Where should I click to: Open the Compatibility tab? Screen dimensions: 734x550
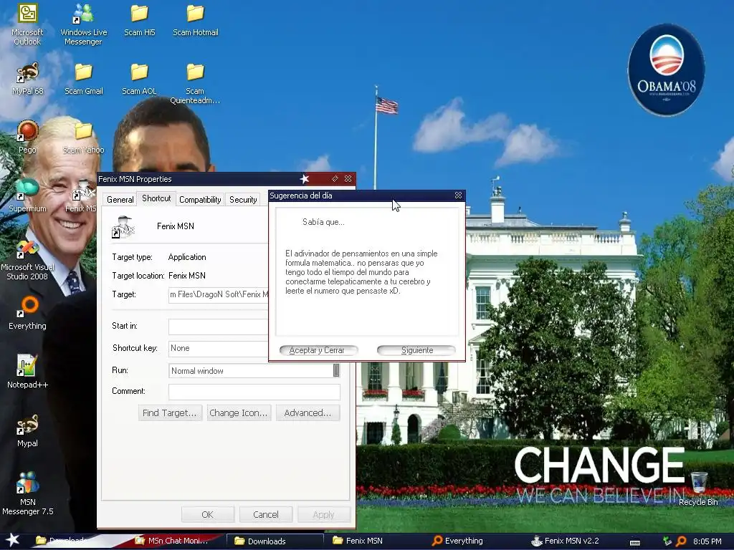click(200, 200)
